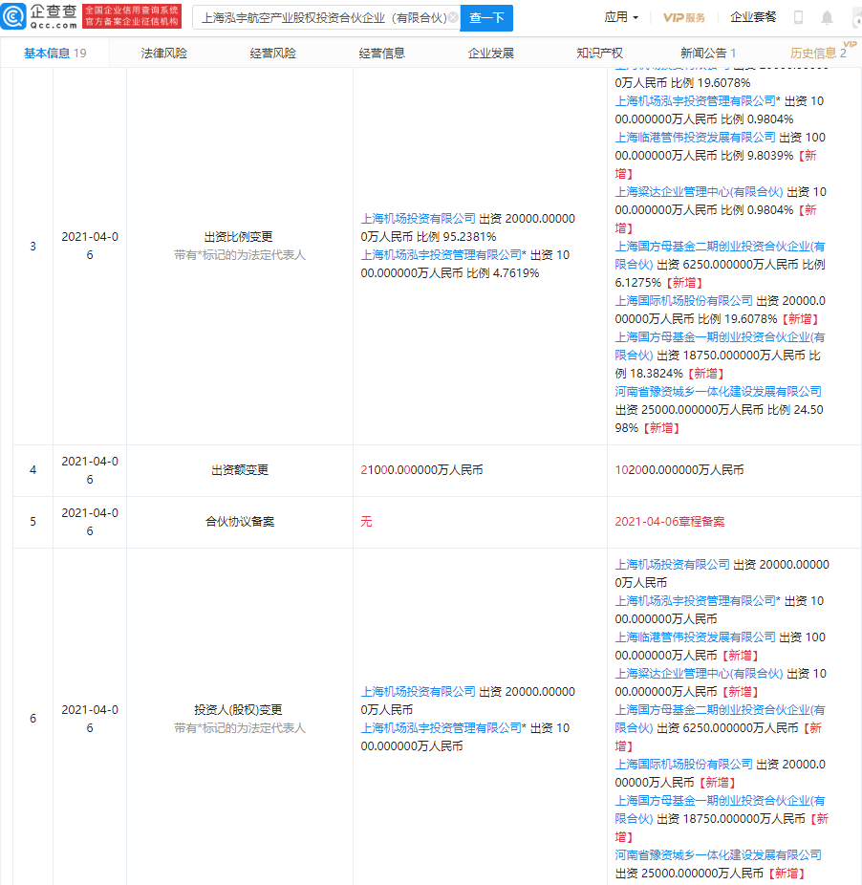862x885 pixels.
Task: Switch to the 企业发展 tab
Action: pos(490,54)
